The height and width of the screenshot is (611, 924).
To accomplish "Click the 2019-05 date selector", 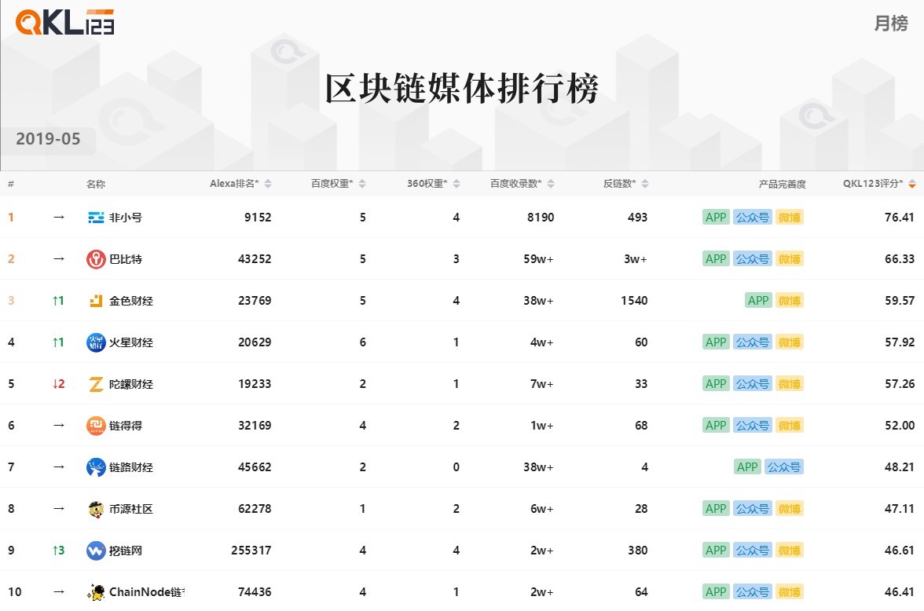I will [x=48, y=139].
